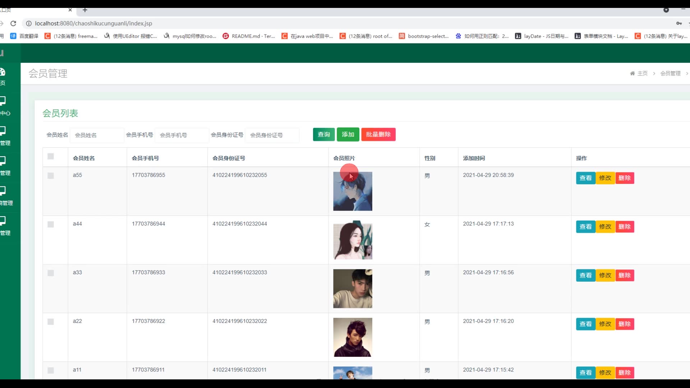This screenshot has width=690, height=388.
Task: Click the site info icon in address bar
Action: [x=28, y=23]
